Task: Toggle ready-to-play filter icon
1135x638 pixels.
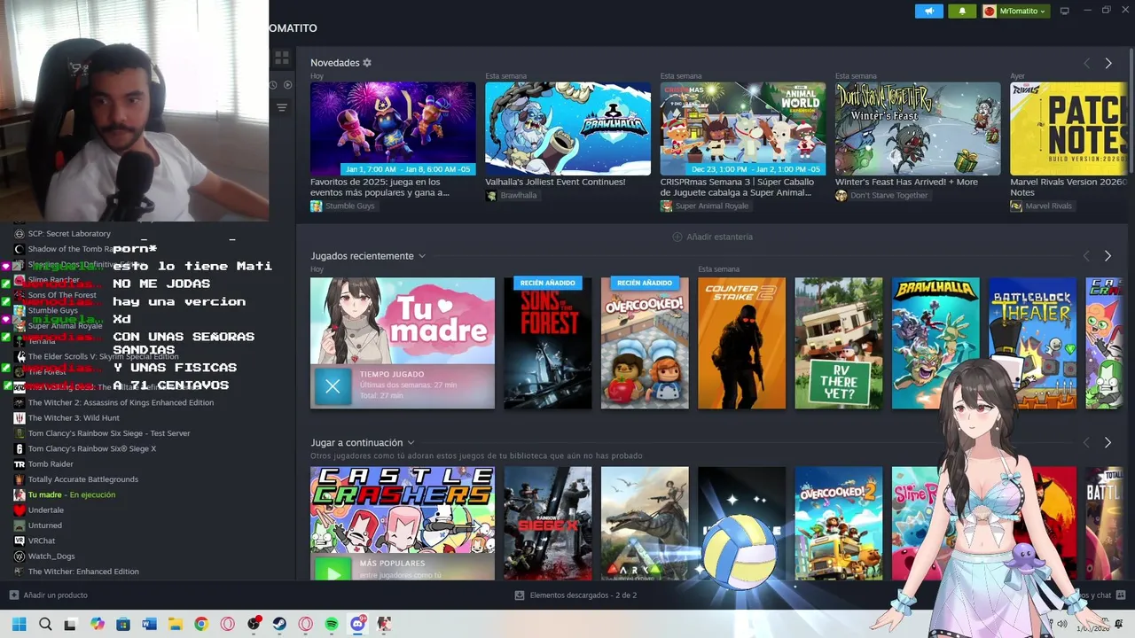Action: click(x=287, y=85)
